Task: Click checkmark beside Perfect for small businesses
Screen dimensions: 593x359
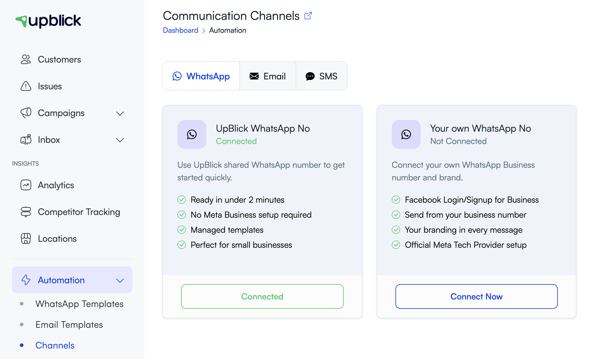Action: click(182, 245)
